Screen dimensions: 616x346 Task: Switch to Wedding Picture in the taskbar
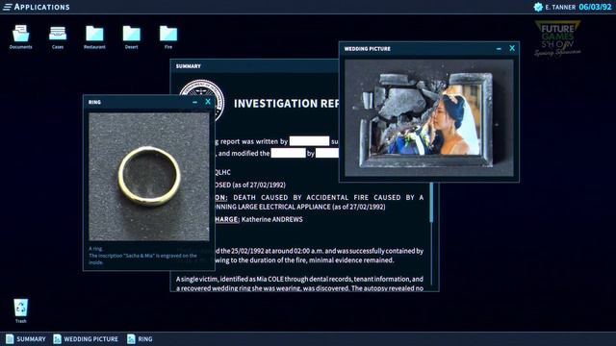(x=86, y=339)
